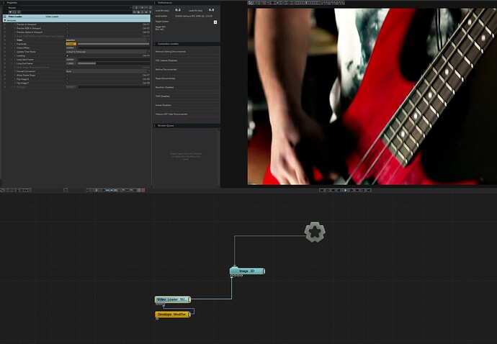497x344 pixels.
Task: Click the circular target icon in nodegraph toolbar
Action: click(66, 191)
